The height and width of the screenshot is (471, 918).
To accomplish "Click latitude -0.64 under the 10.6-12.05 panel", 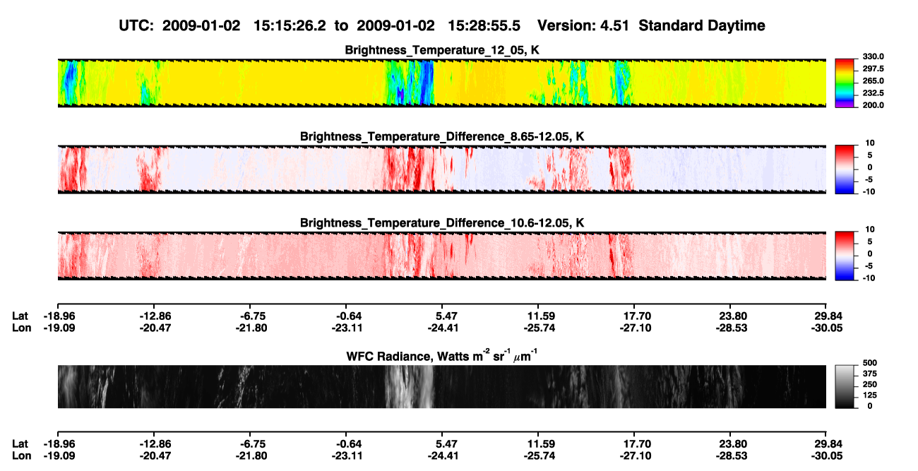I will pos(346,316).
